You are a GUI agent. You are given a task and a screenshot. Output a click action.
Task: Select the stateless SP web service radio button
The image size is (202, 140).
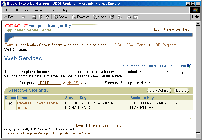[11, 104]
